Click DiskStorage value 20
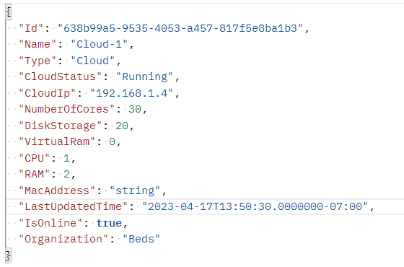Image resolution: width=404 pixels, height=267 pixels. pyautogui.click(x=122, y=126)
